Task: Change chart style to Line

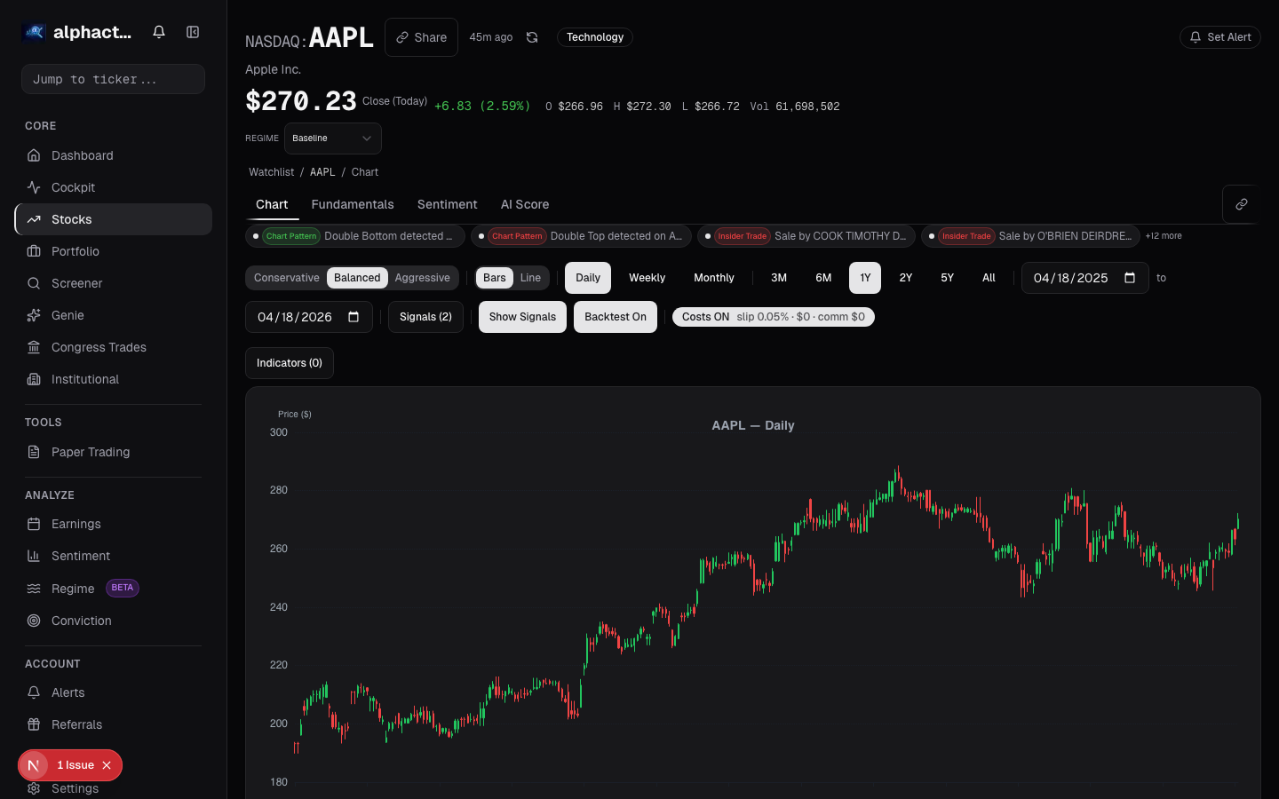Action: coord(530,277)
